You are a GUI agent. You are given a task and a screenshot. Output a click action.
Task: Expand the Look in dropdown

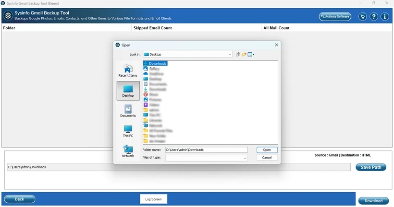point(230,55)
